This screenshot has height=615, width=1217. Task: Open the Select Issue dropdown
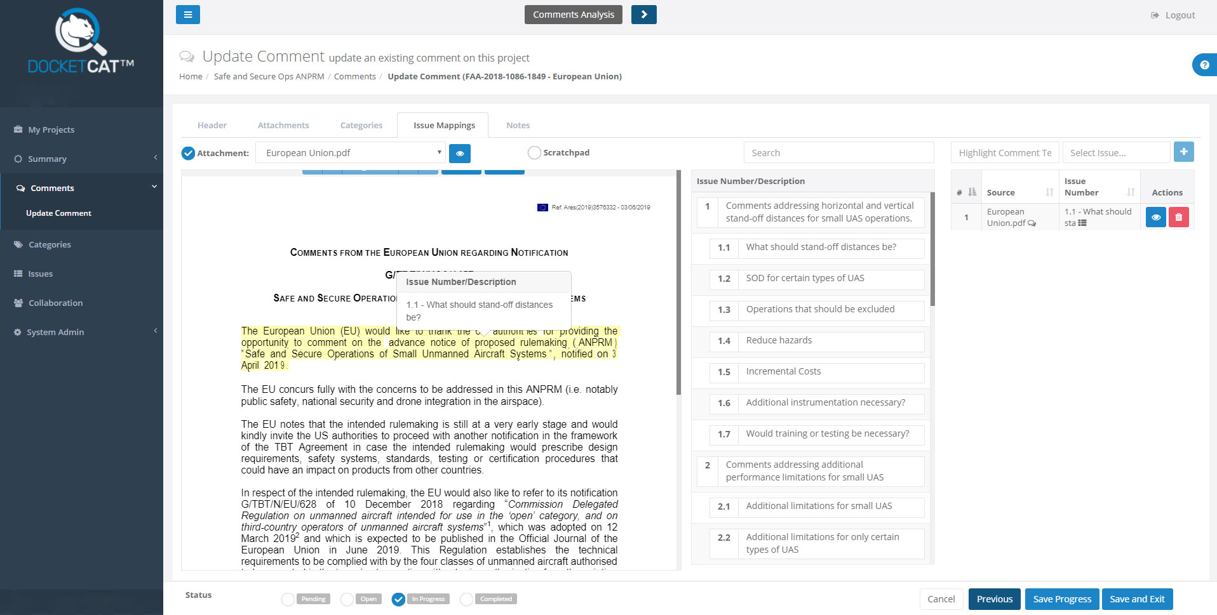(1116, 153)
